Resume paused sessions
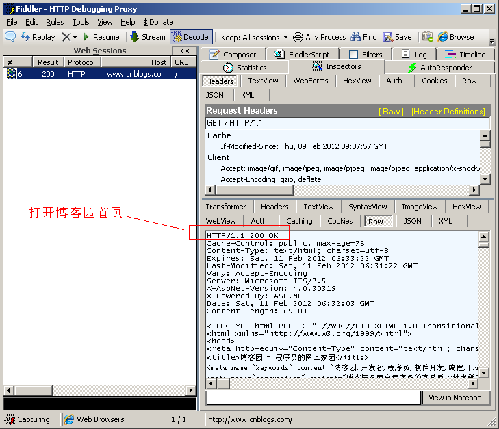This screenshot has width=499, height=429. [x=101, y=37]
